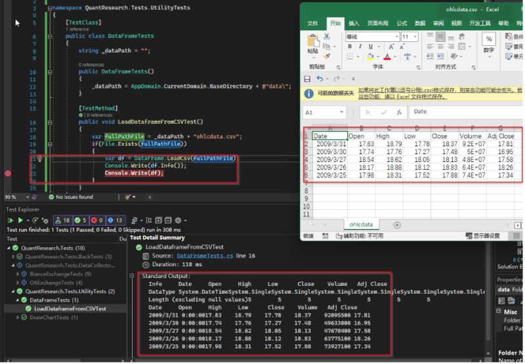
Task: Click the Excel Paste clipboard icon
Action: 313,41
